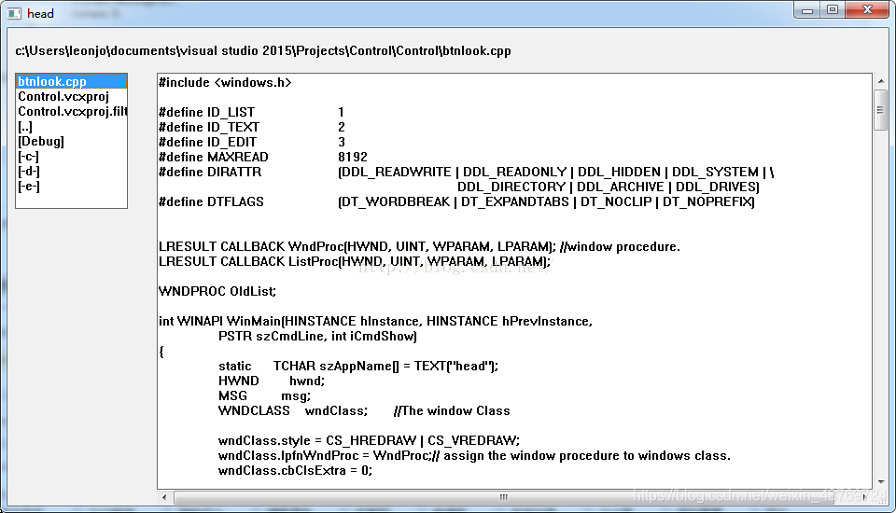Click the 'MSG msg;' line
This screenshot has height=513, width=896.
coord(264,395)
